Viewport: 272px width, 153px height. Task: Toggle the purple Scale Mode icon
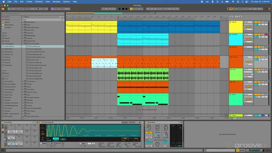52,9
